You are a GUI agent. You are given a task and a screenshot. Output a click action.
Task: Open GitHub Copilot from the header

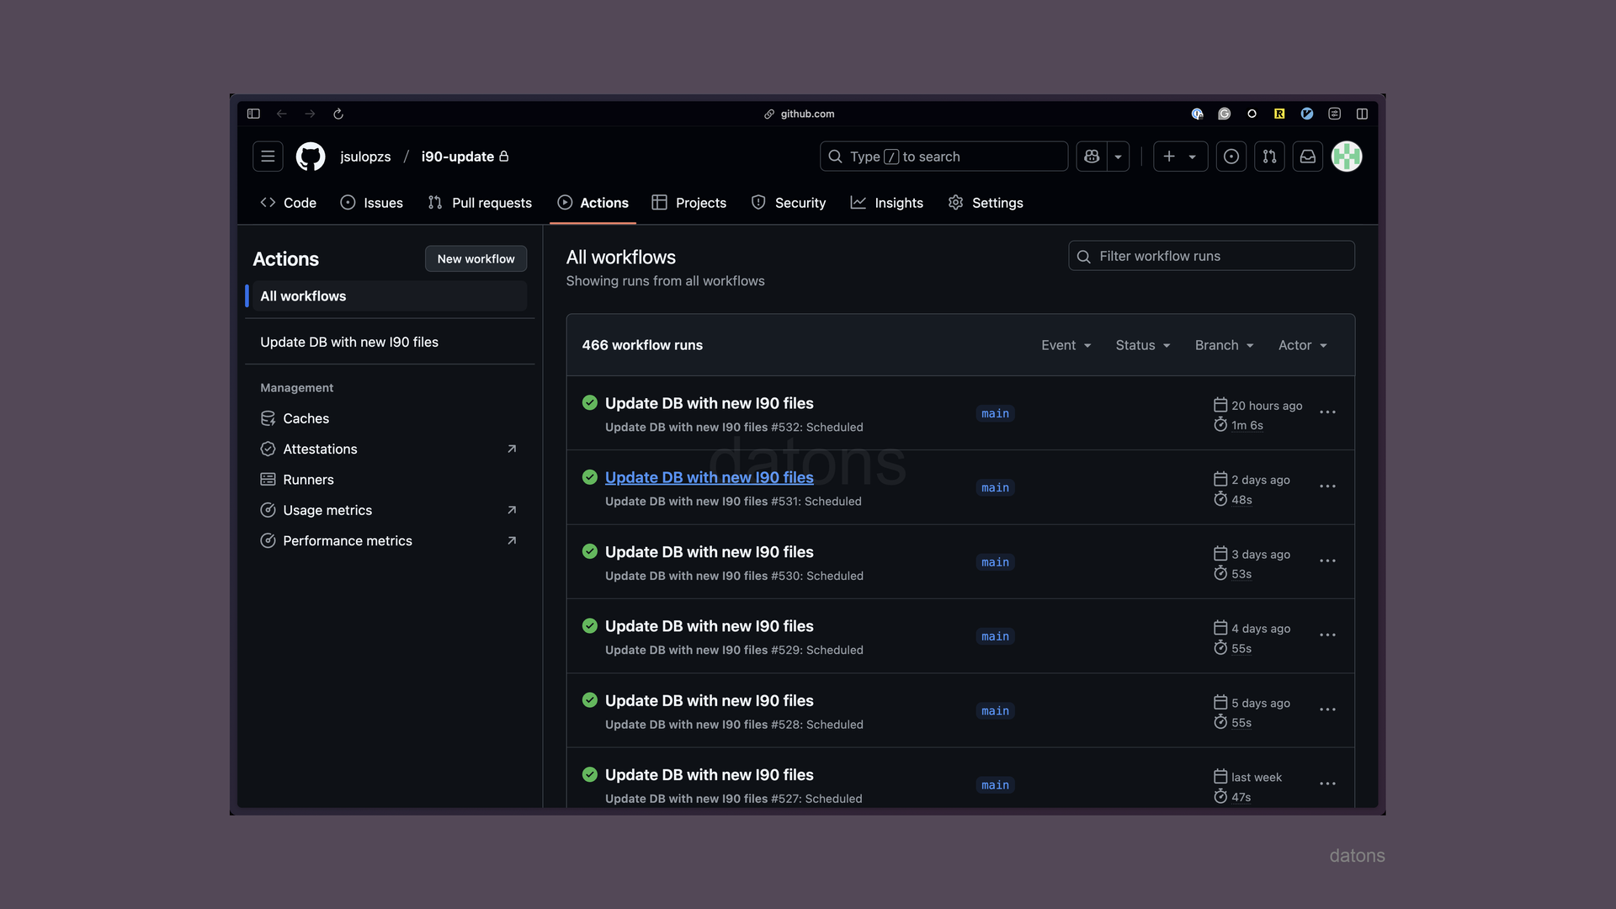point(1091,157)
